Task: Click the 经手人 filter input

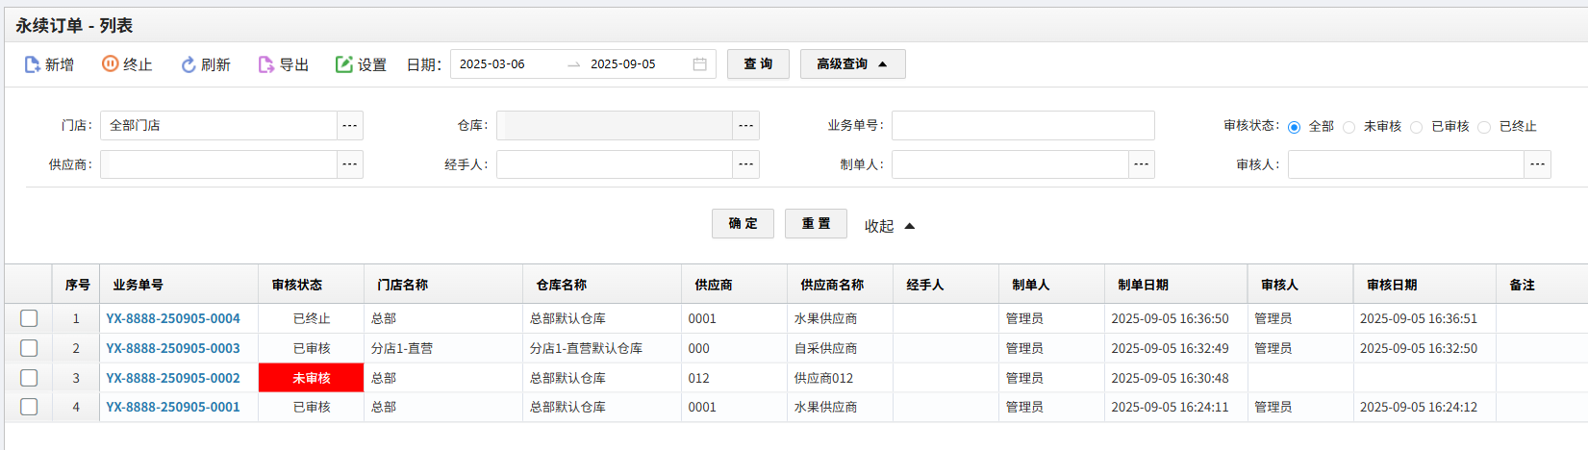Action: (616, 164)
